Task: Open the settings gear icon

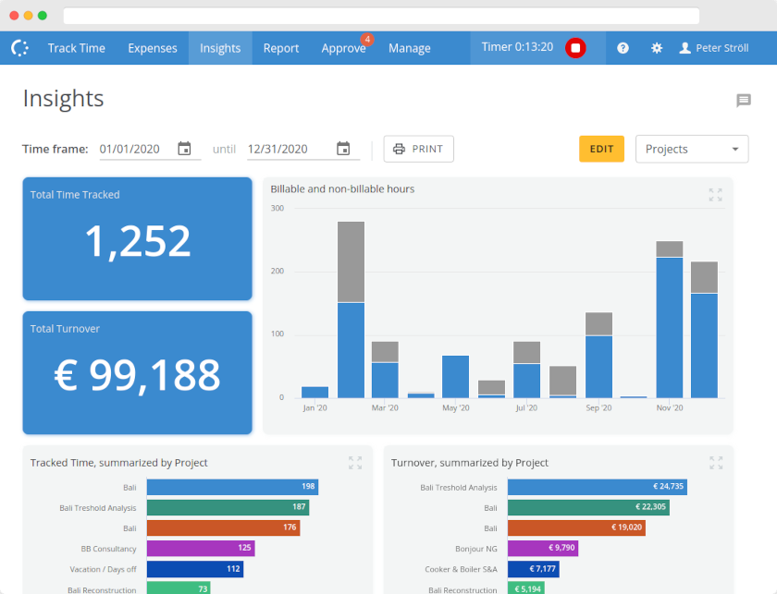Action: pos(657,47)
